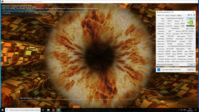Toggle the Vulkan checkbox

pyautogui.click(x=166, y=62)
